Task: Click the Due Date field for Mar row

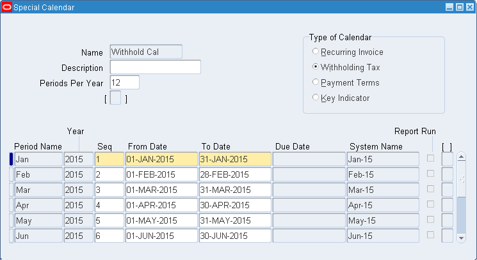Action: pyautogui.click(x=309, y=190)
